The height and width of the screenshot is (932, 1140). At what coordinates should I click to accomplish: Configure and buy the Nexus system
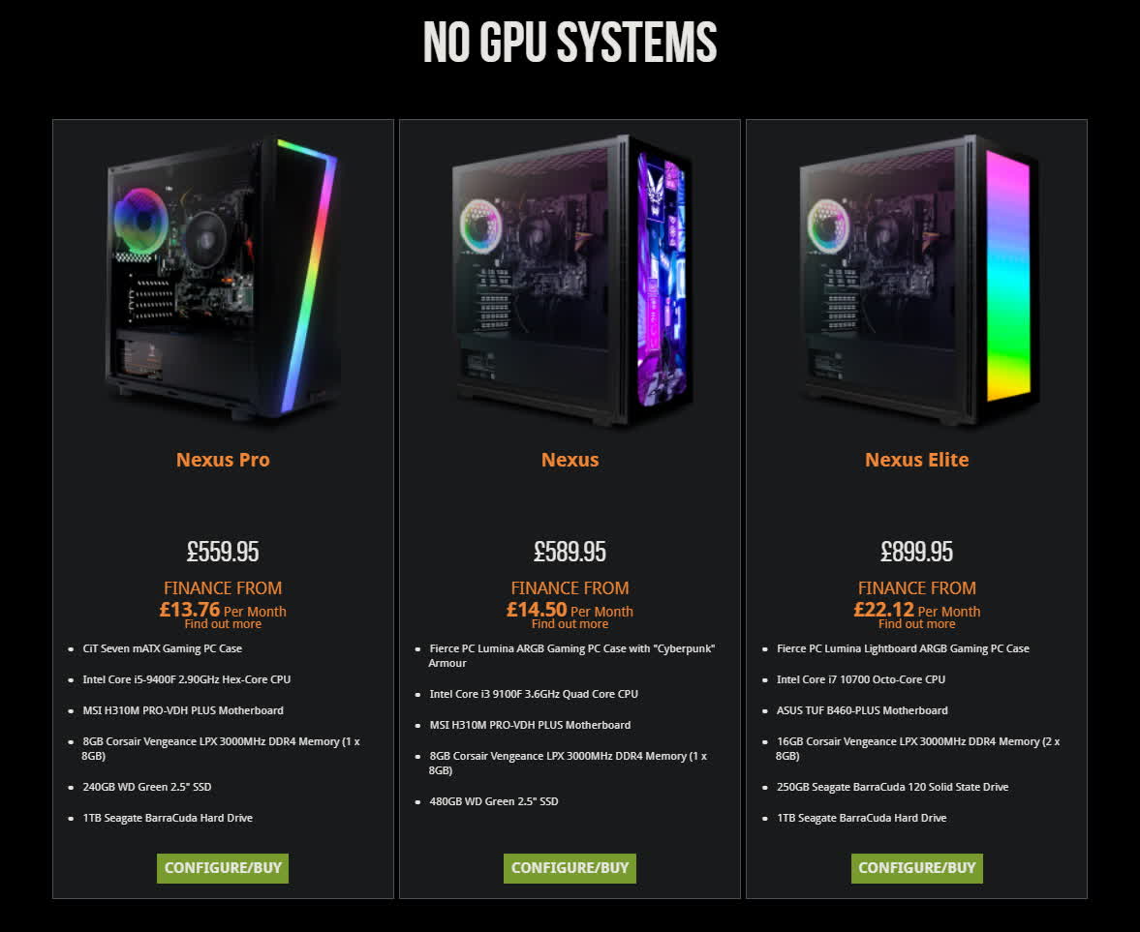[570, 868]
